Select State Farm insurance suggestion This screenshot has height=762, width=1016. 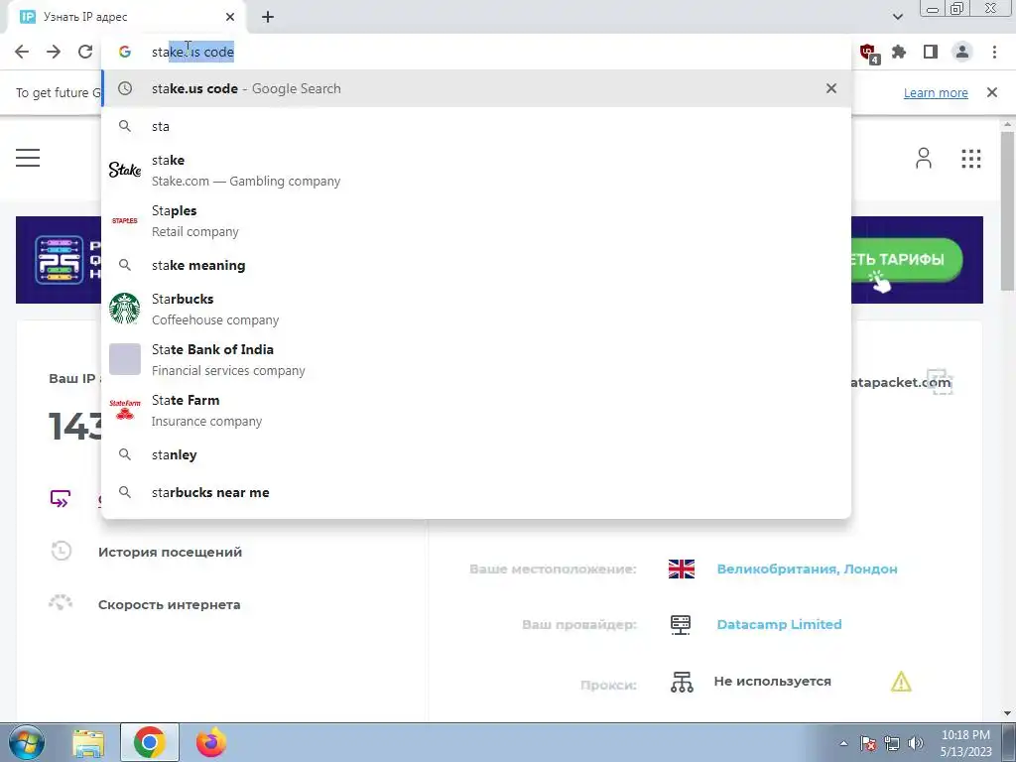(x=476, y=410)
